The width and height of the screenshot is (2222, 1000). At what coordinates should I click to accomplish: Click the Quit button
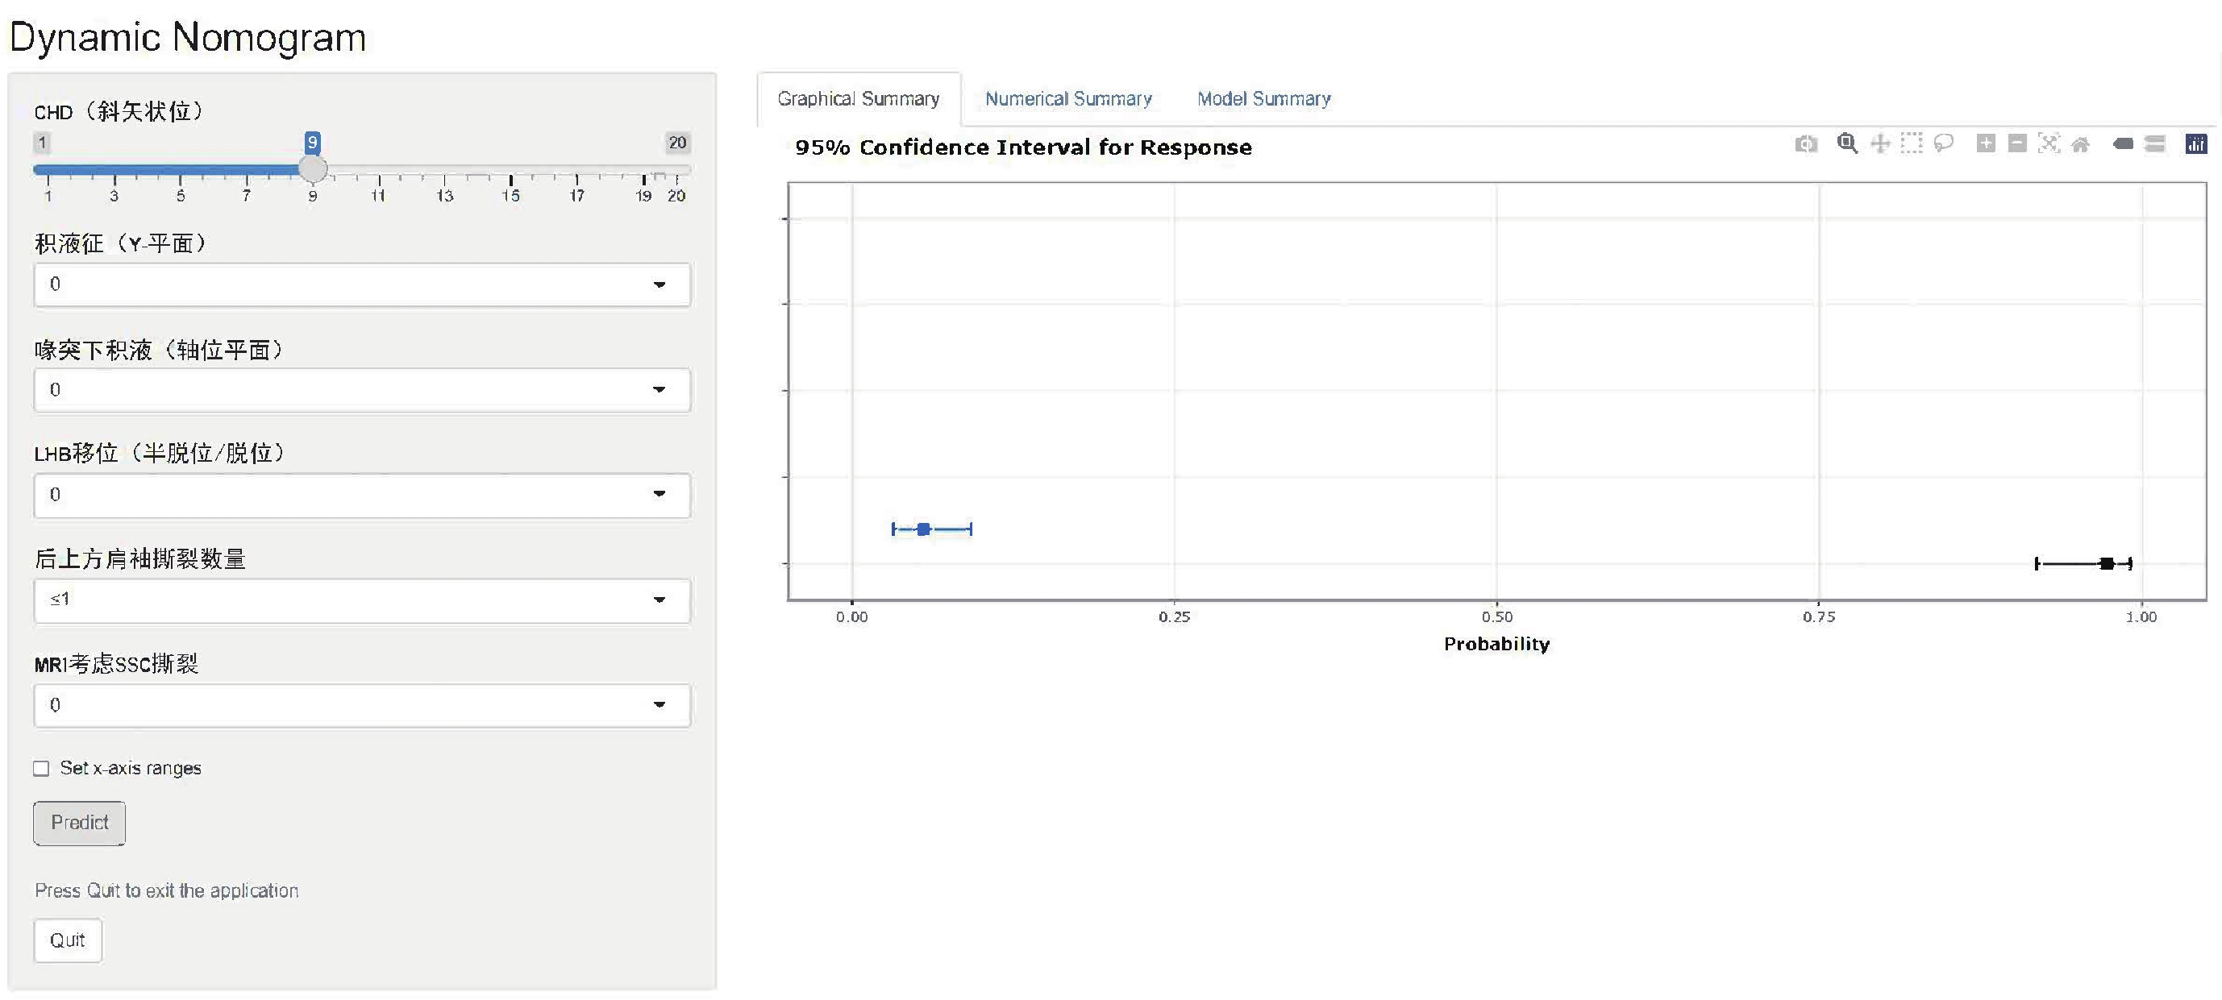pyautogui.click(x=67, y=940)
